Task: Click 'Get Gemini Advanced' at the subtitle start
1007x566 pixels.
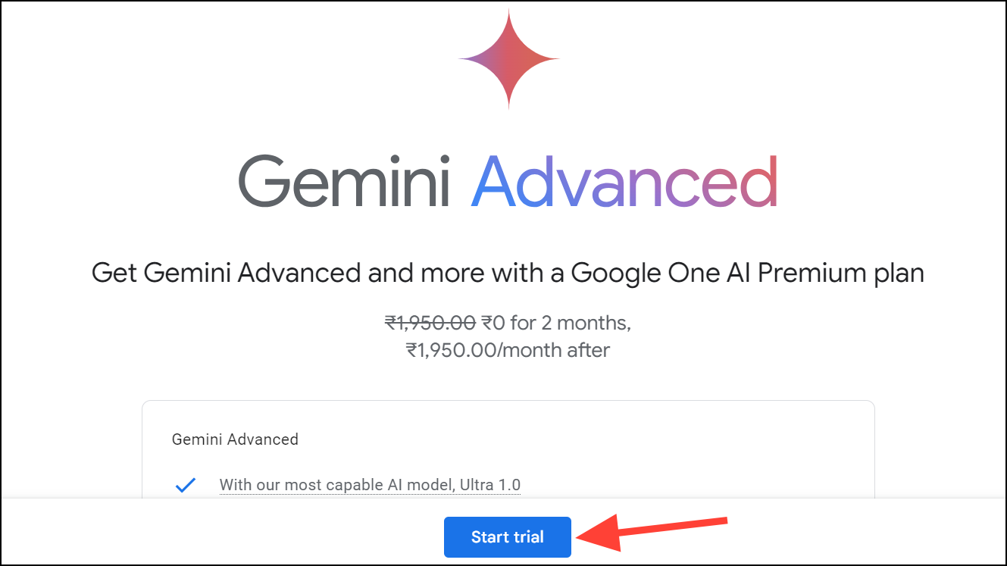Action: tap(226, 273)
